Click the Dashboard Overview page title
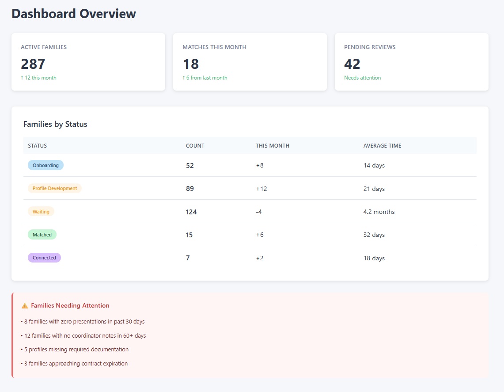This screenshot has height=392, width=504. coord(74,13)
